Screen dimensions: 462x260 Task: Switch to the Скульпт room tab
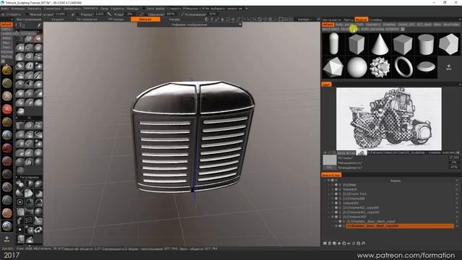[58, 19]
